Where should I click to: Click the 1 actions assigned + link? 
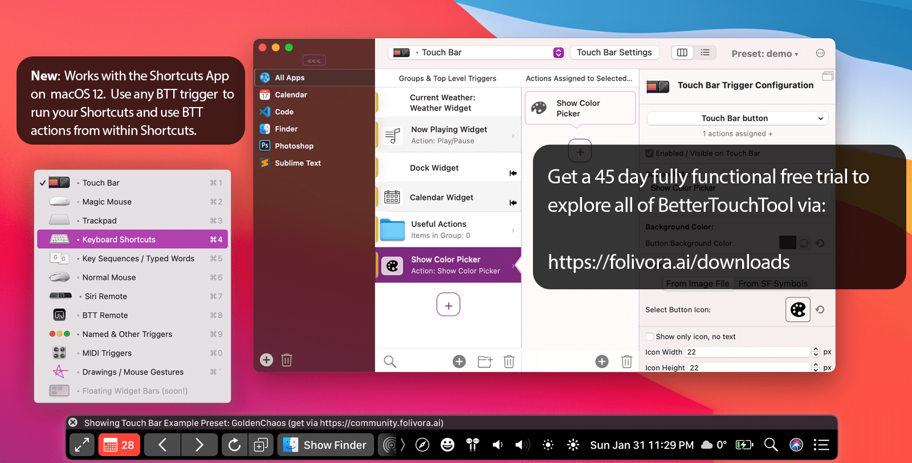pyautogui.click(x=738, y=134)
